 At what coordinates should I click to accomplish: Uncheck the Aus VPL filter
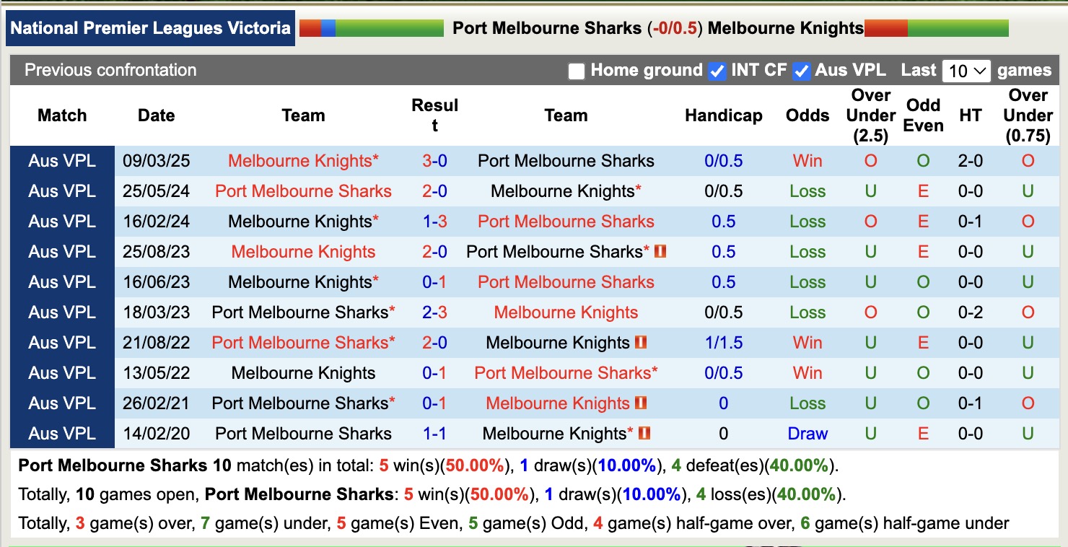(x=802, y=70)
